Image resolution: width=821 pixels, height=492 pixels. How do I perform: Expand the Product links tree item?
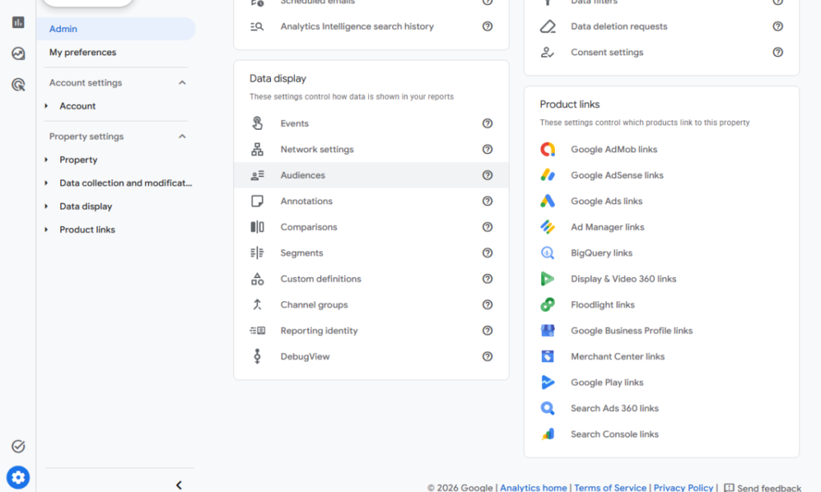(46, 230)
